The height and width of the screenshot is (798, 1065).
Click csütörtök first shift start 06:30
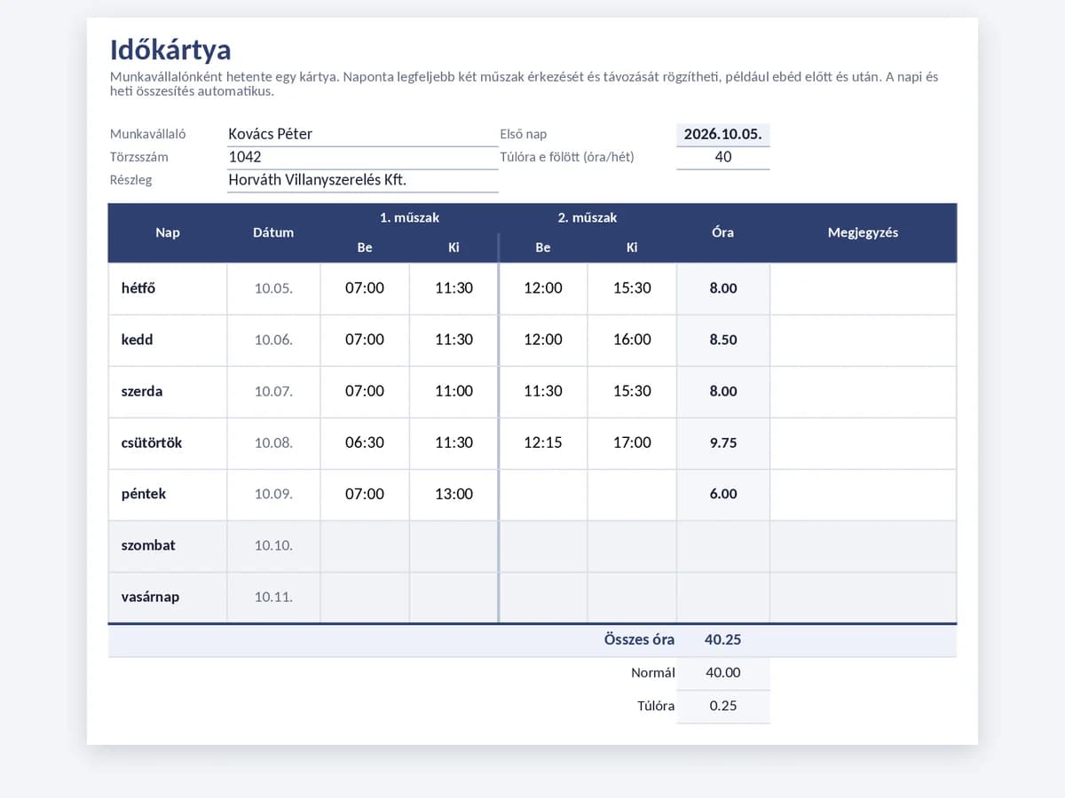point(365,442)
